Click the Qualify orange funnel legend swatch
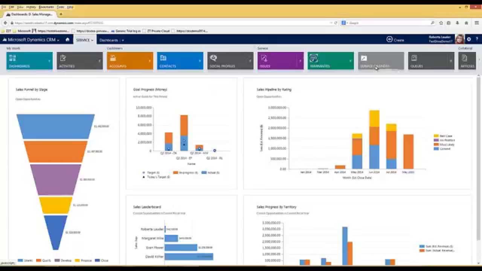Image resolution: width=482 pixels, height=271 pixels. point(38,260)
